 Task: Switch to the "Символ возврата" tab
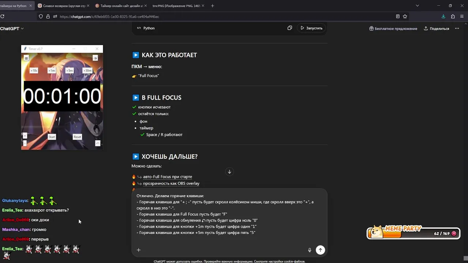point(63,6)
